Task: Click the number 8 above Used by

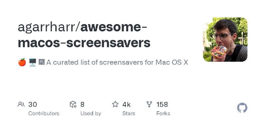Action: (x=82, y=105)
